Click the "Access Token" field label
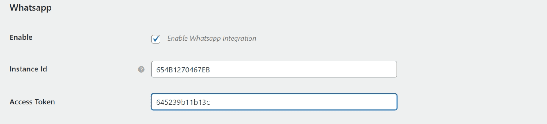 coord(32,102)
